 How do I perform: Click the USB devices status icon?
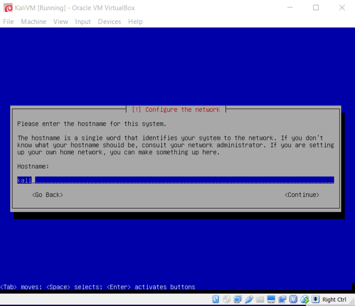249,299
